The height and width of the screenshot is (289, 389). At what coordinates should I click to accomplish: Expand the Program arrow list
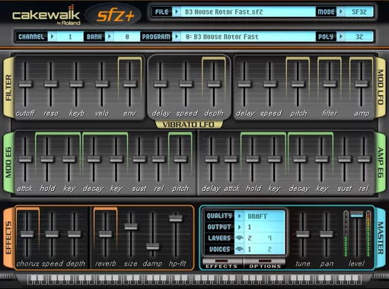tap(176, 37)
